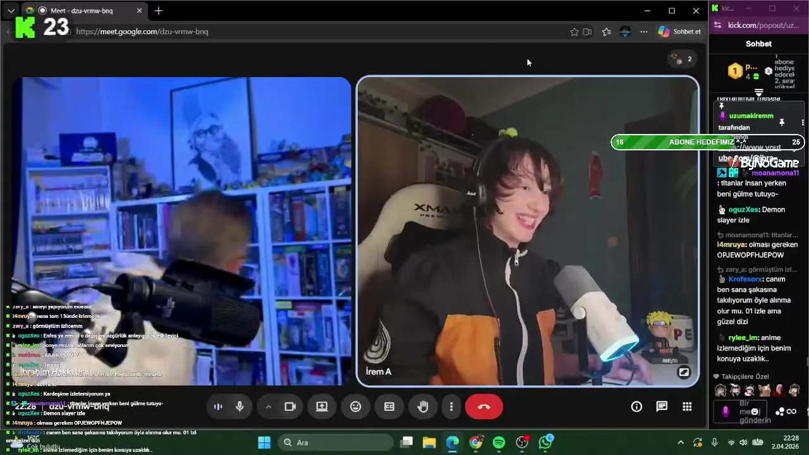Leave the call with the red hang-up button
809x455 pixels.
(484, 406)
